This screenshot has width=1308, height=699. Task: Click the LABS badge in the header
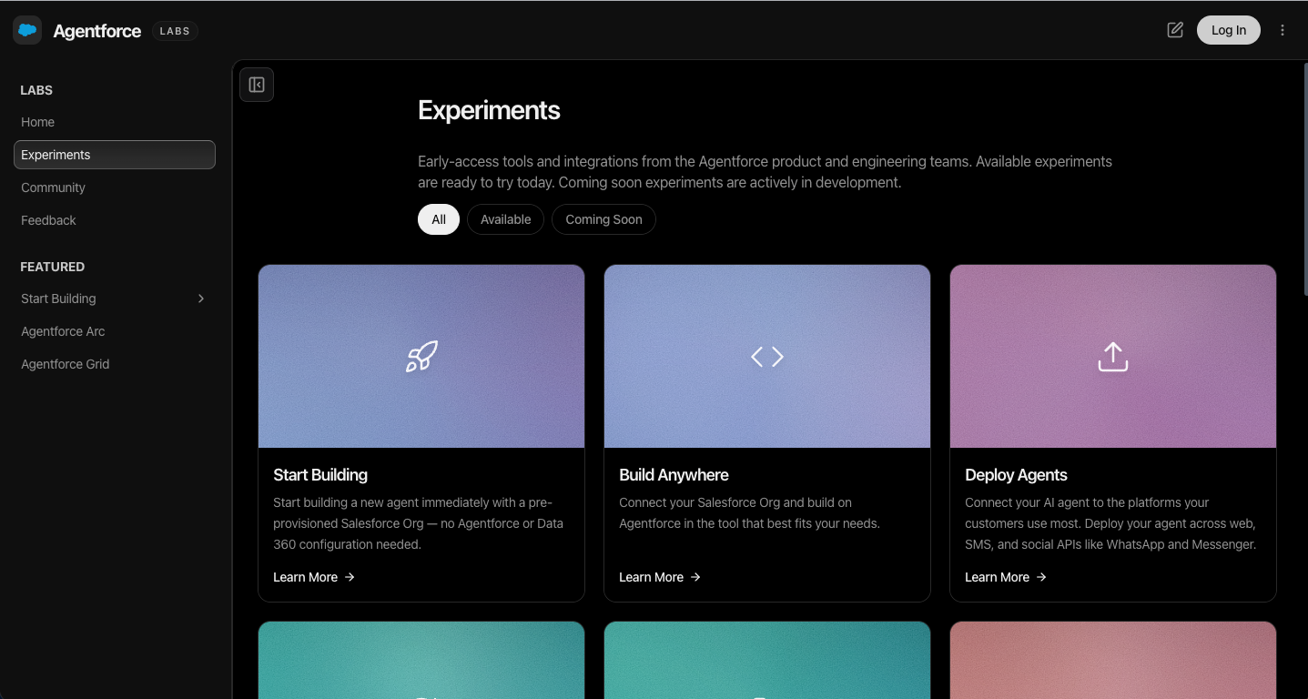pos(175,31)
